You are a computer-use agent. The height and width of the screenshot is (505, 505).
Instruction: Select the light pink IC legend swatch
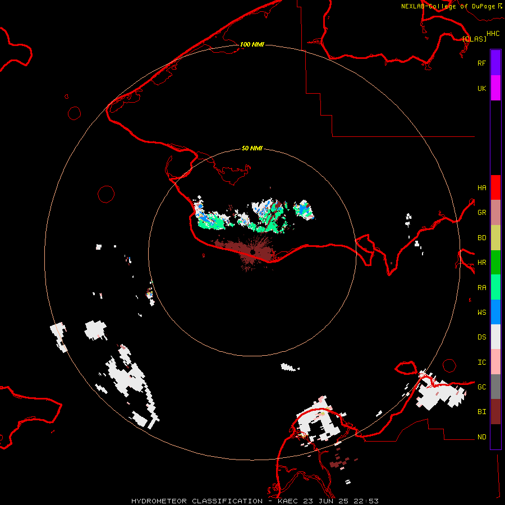click(495, 362)
